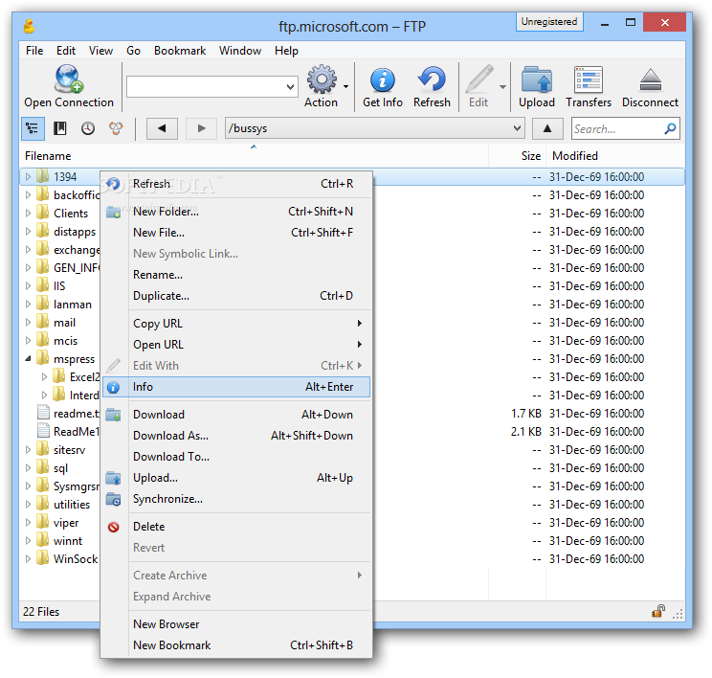The width and height of the screenshot is (712, 678).
Task: Select New Browser in context menu
Action: (236, 624)
